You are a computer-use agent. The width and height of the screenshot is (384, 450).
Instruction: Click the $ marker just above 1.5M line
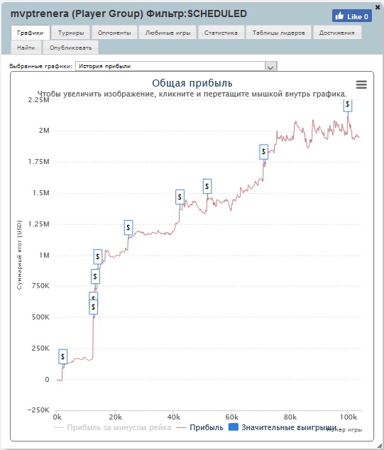[180, 197]
